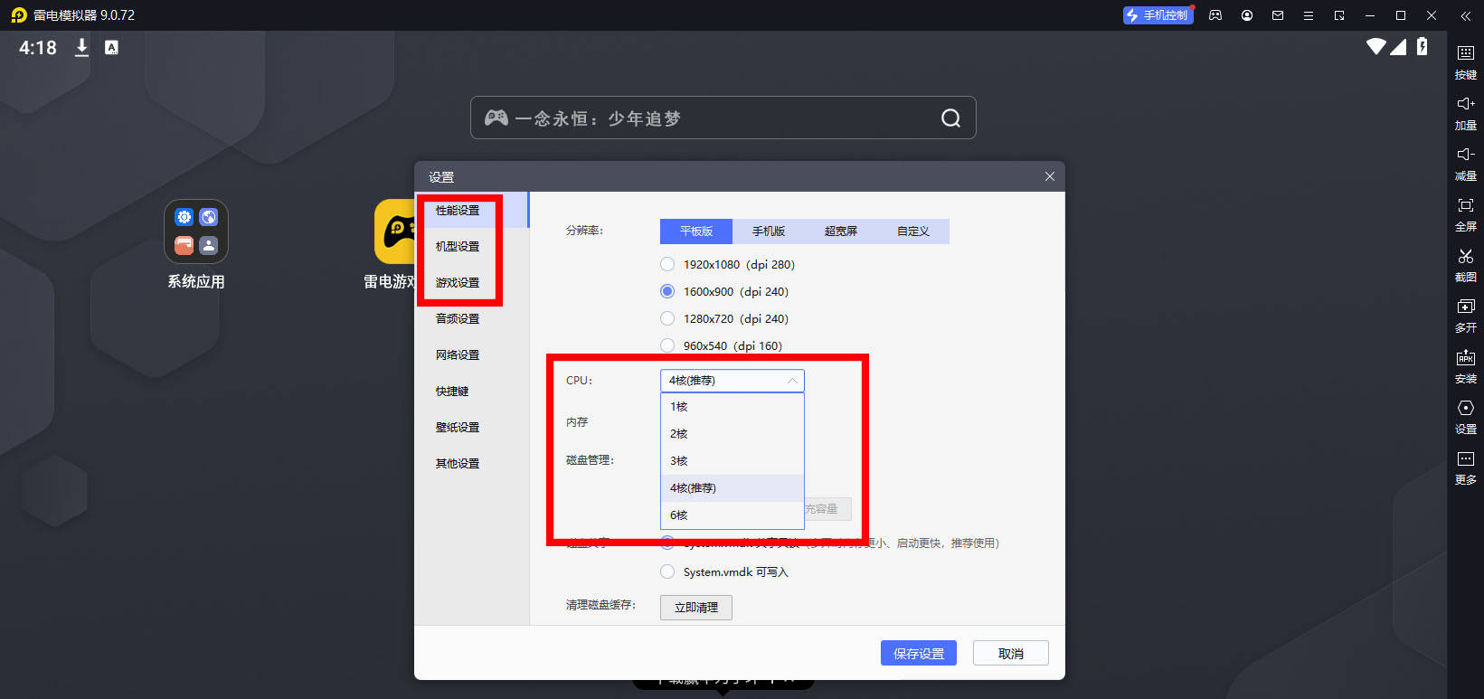This screenshot has height=699, width=1484.
Task: Click the keyboard mapping (按键) icon
Action: point(1465,54)
